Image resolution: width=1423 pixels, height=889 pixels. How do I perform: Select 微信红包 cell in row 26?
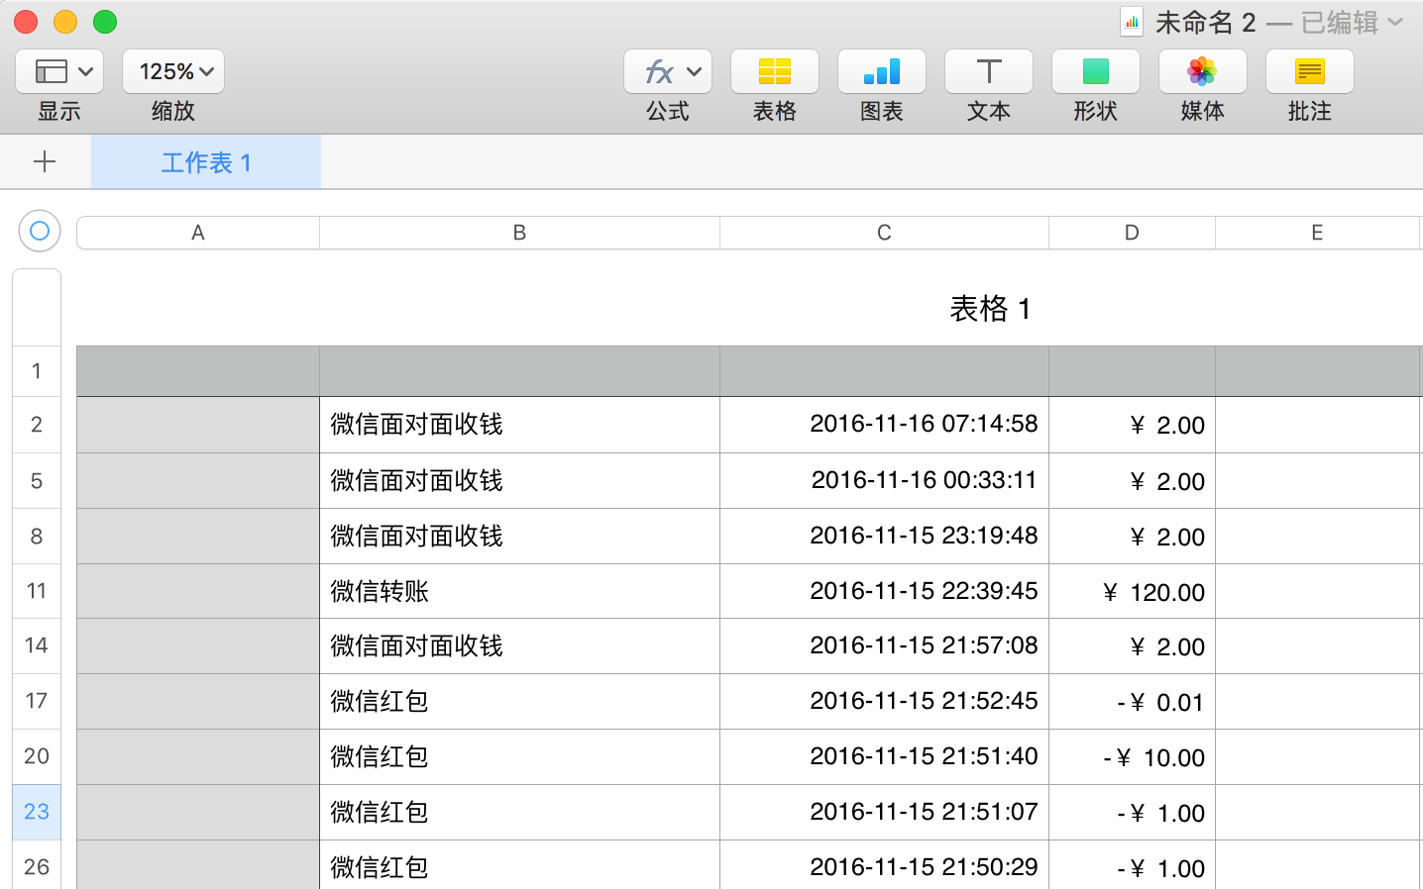tap(519, 865)
